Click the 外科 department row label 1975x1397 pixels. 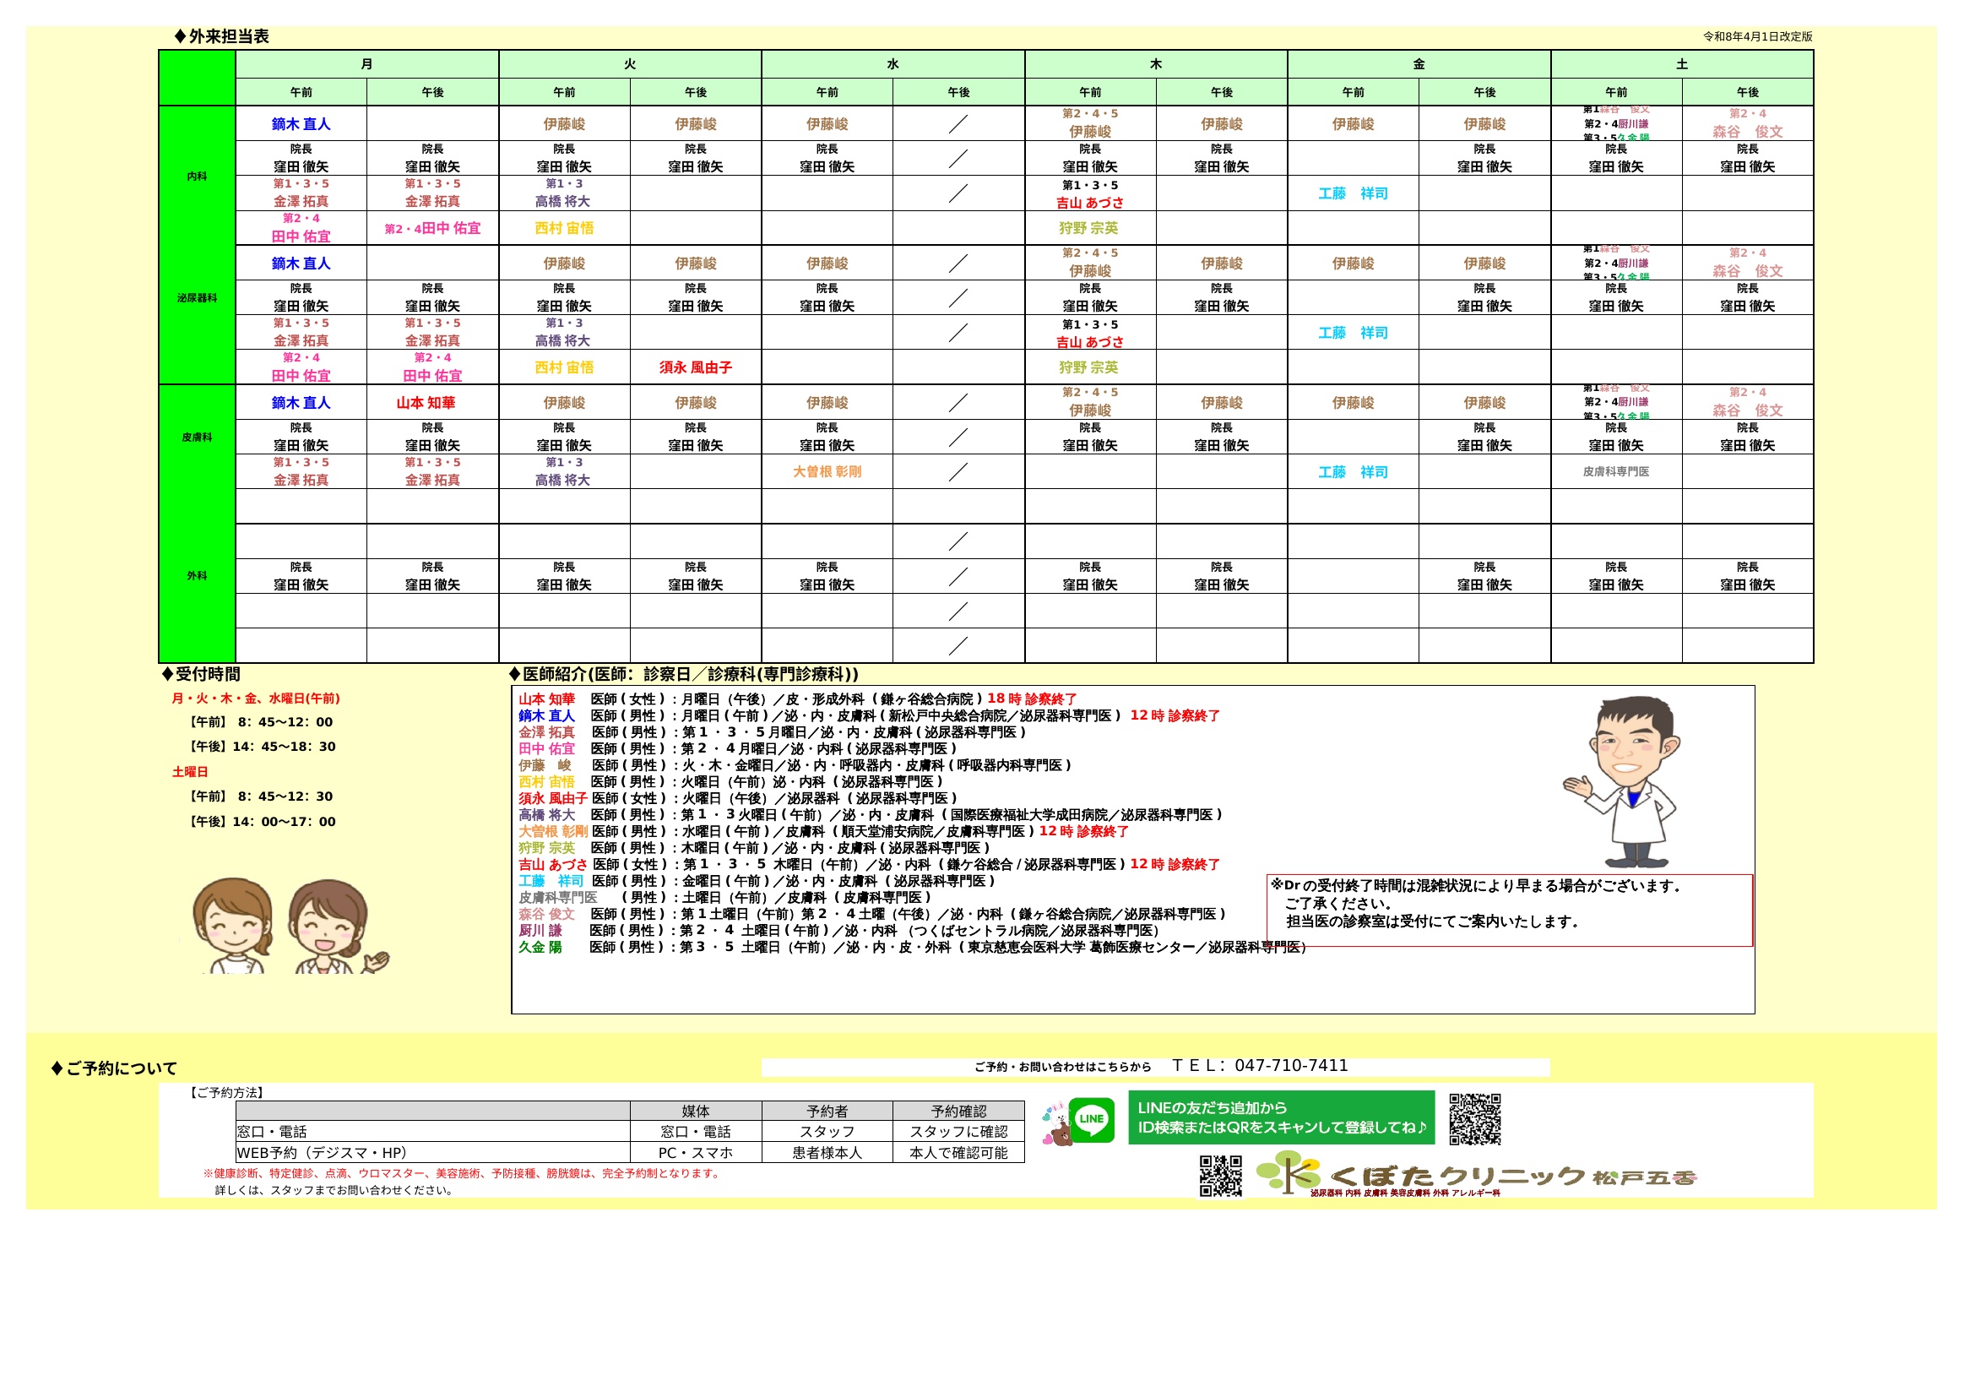[197, 575]
